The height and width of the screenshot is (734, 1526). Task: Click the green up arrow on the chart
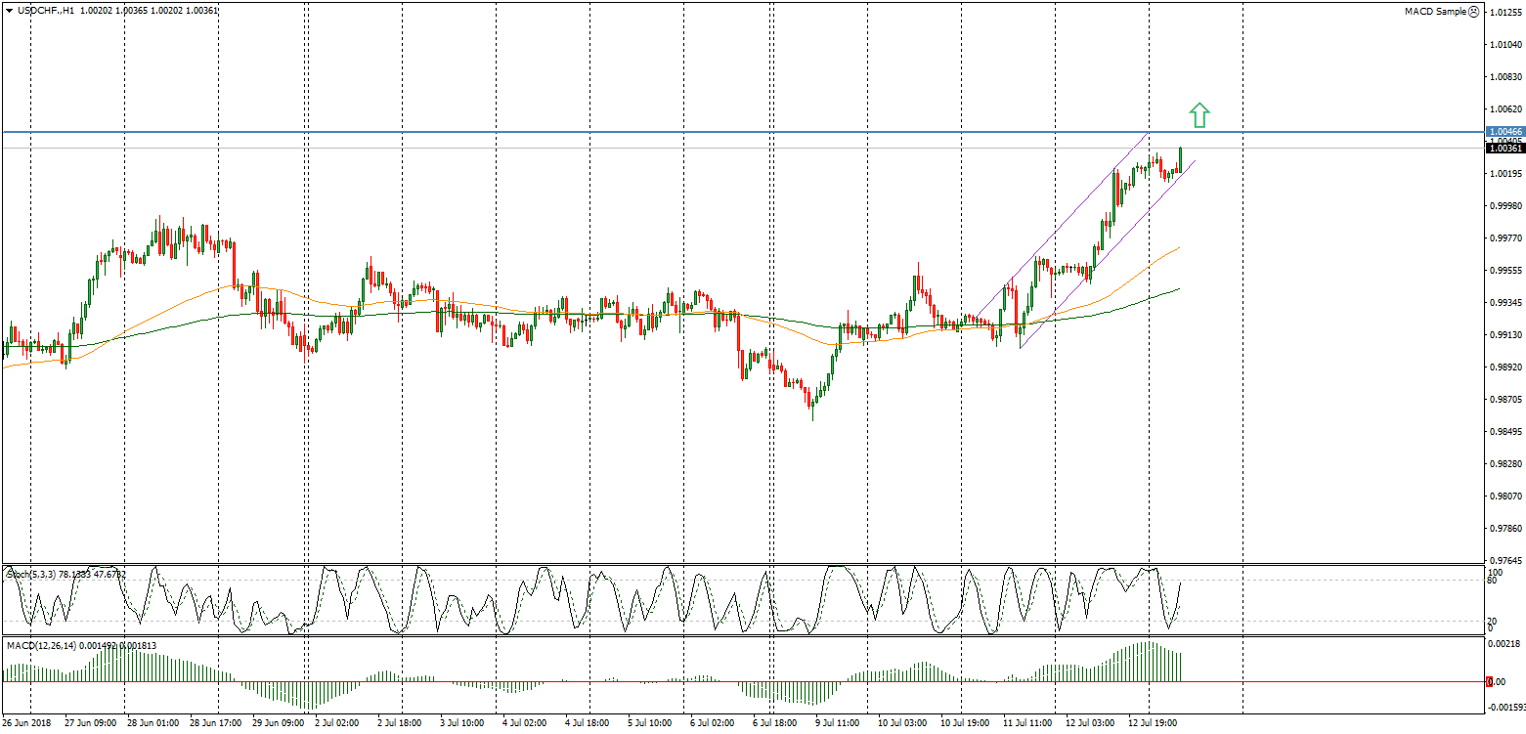[1199, 115]
